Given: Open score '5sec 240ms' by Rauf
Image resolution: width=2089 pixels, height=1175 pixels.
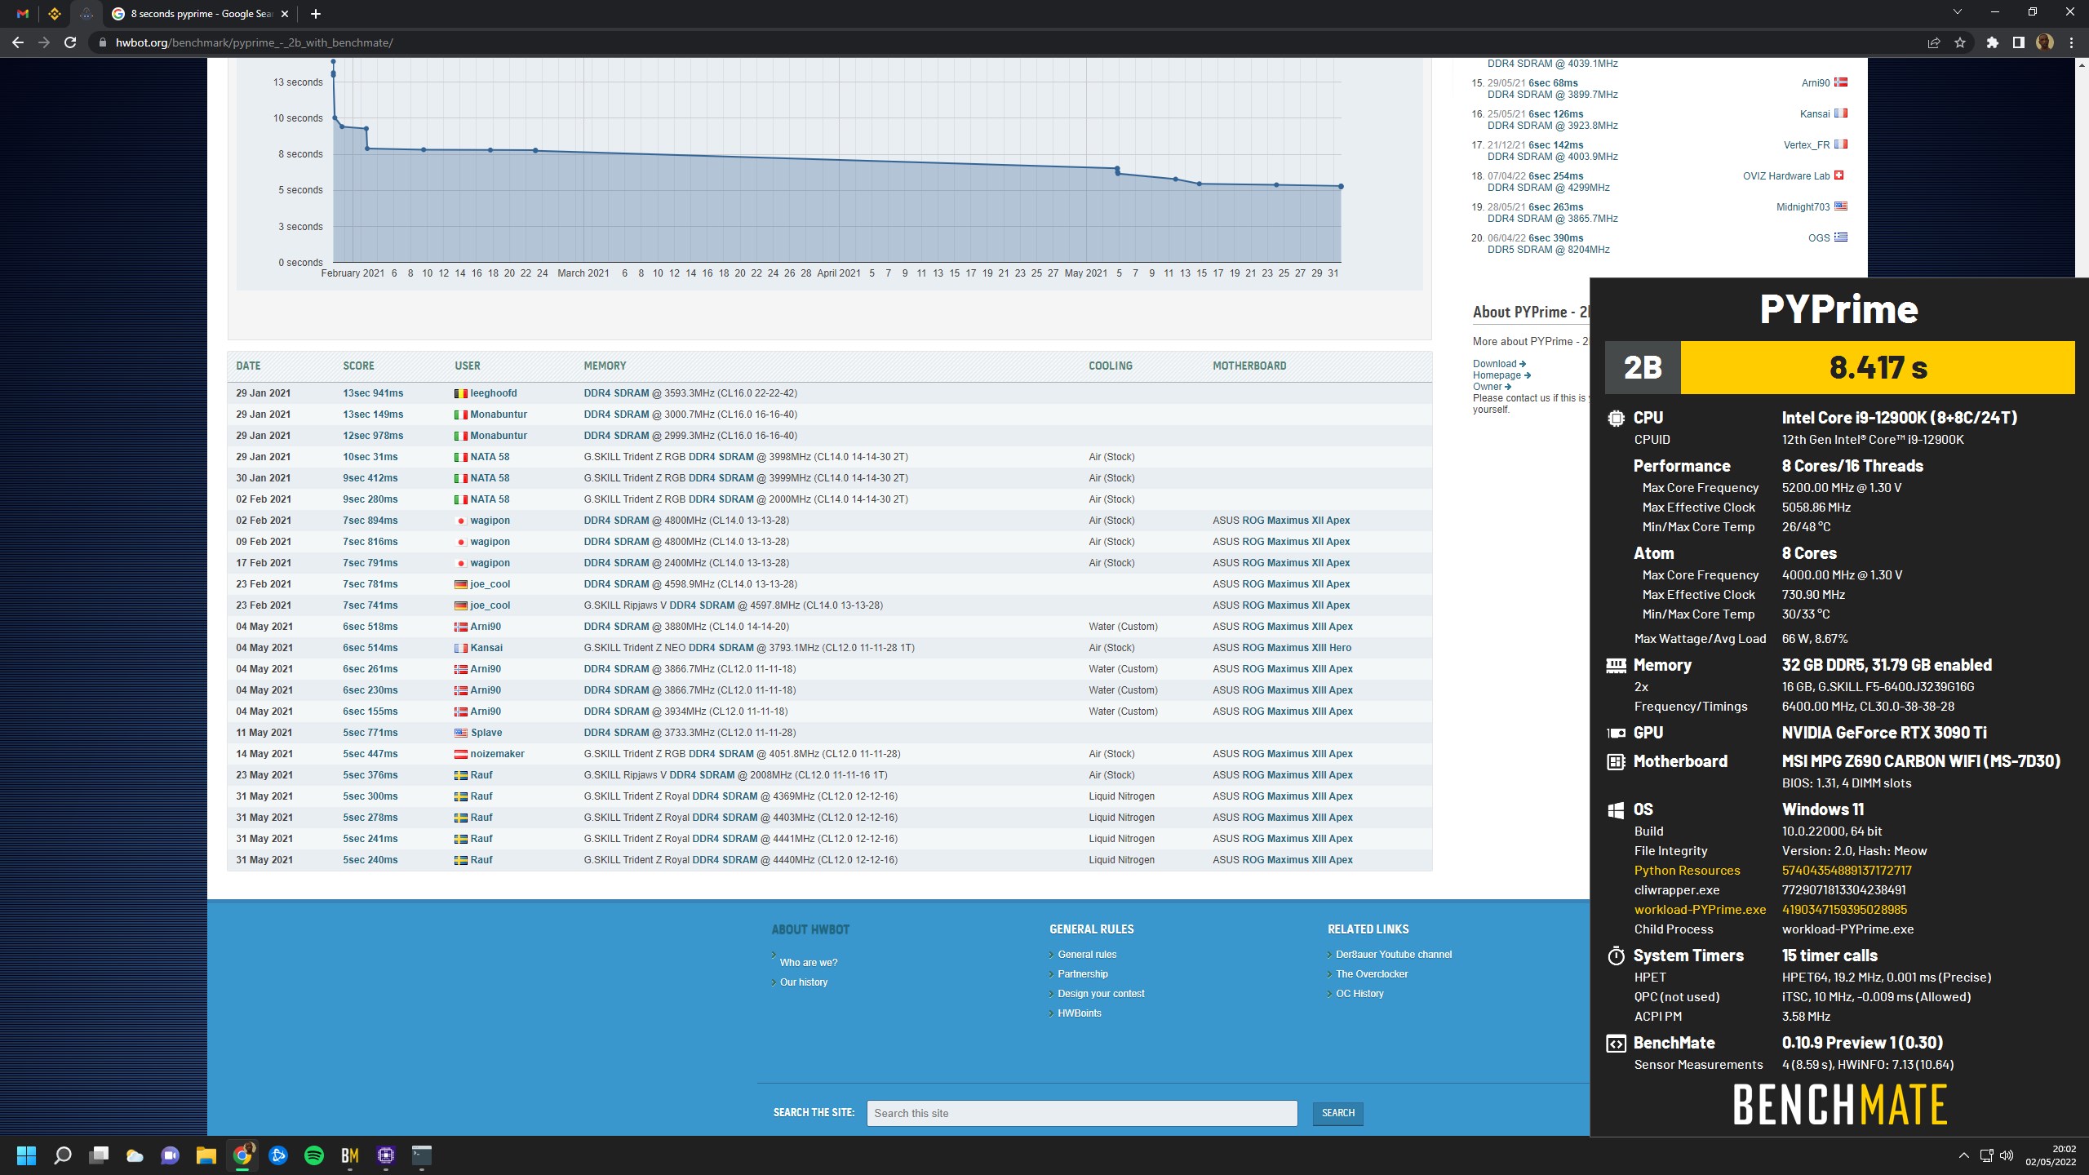Looking at the screenshot, I should [370, 860].
